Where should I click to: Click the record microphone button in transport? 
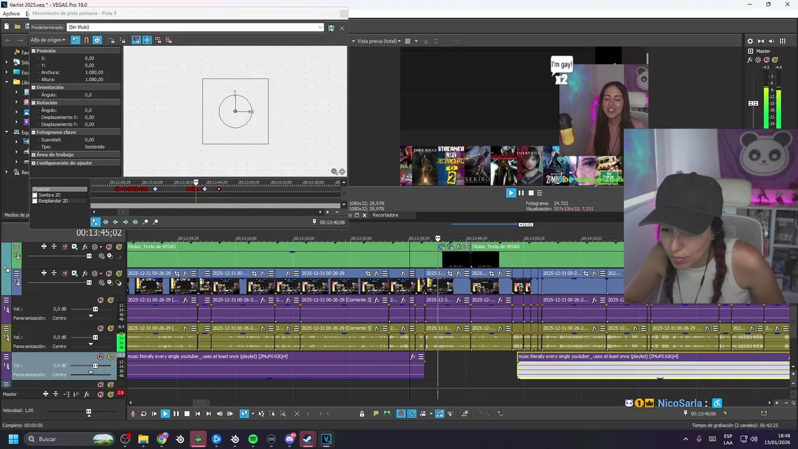pyautogui.click(x=133, y=413)
